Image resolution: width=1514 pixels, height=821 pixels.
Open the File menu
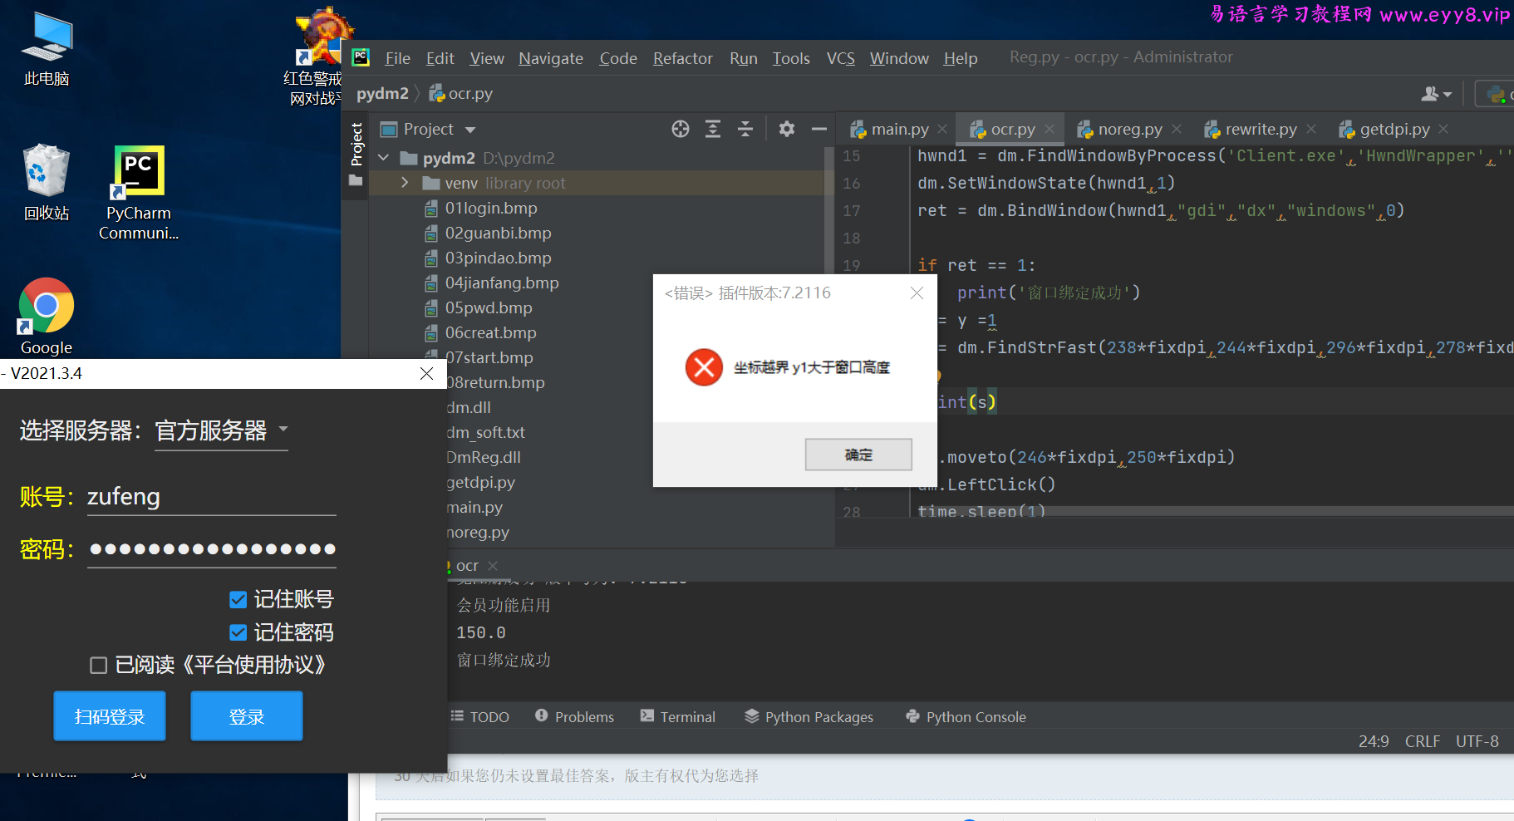click(x=397, y=58)
